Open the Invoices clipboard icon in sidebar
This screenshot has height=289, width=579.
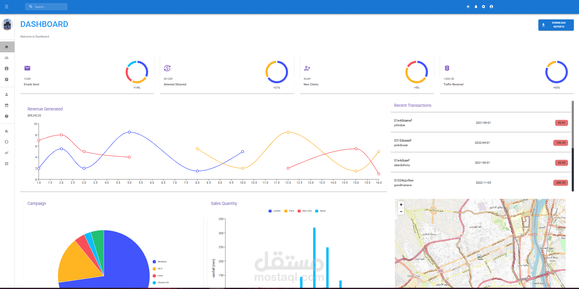[x=7, y=80]
